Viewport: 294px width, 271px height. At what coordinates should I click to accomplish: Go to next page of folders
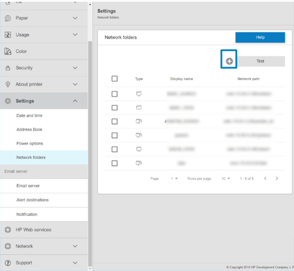277,179
